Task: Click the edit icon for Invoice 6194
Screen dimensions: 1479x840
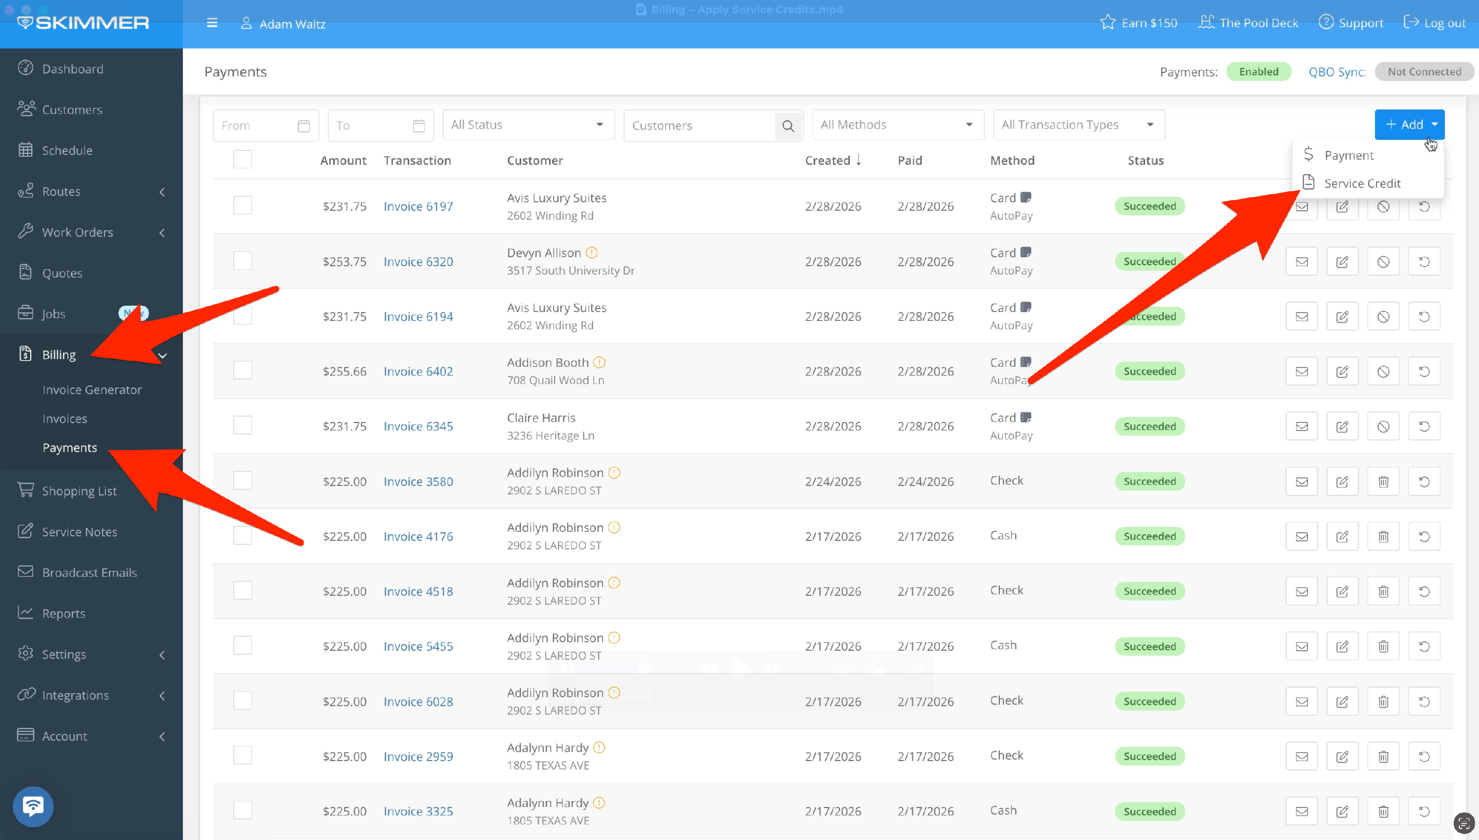Action: 1342,317
